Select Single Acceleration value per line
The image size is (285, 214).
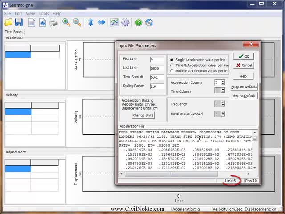click(198, 60)
